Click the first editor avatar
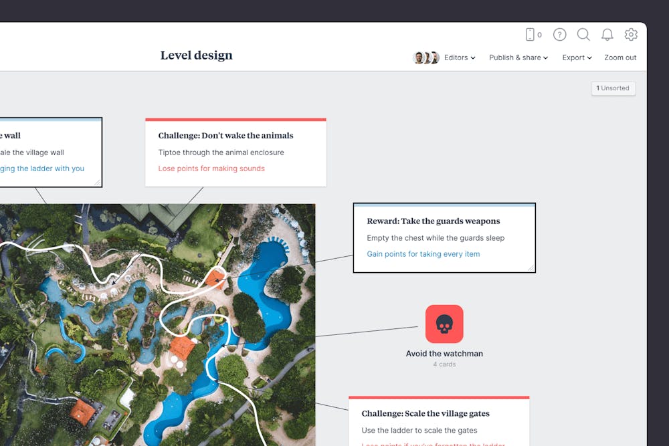 click(419, 58)
